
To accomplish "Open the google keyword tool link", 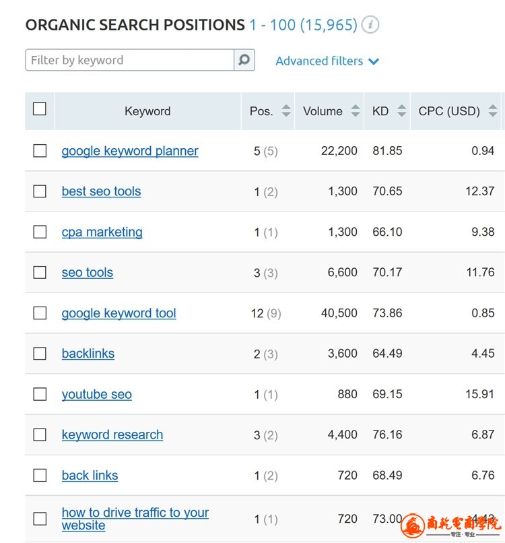I will point(119,313).
